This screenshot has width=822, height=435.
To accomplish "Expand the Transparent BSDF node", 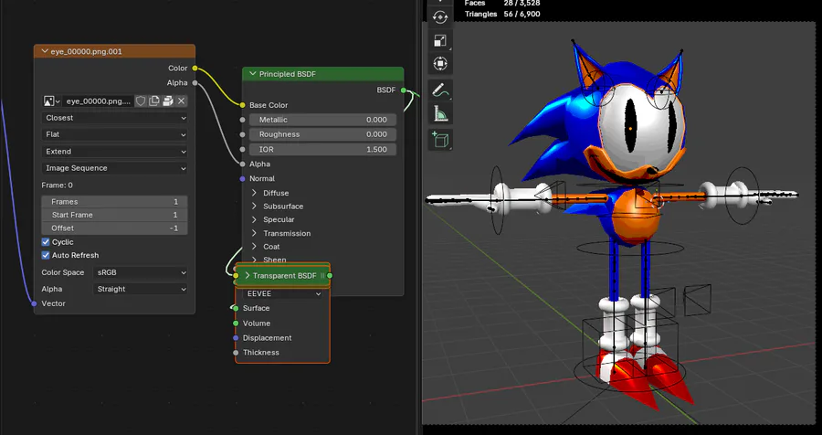I will [247, 275].
